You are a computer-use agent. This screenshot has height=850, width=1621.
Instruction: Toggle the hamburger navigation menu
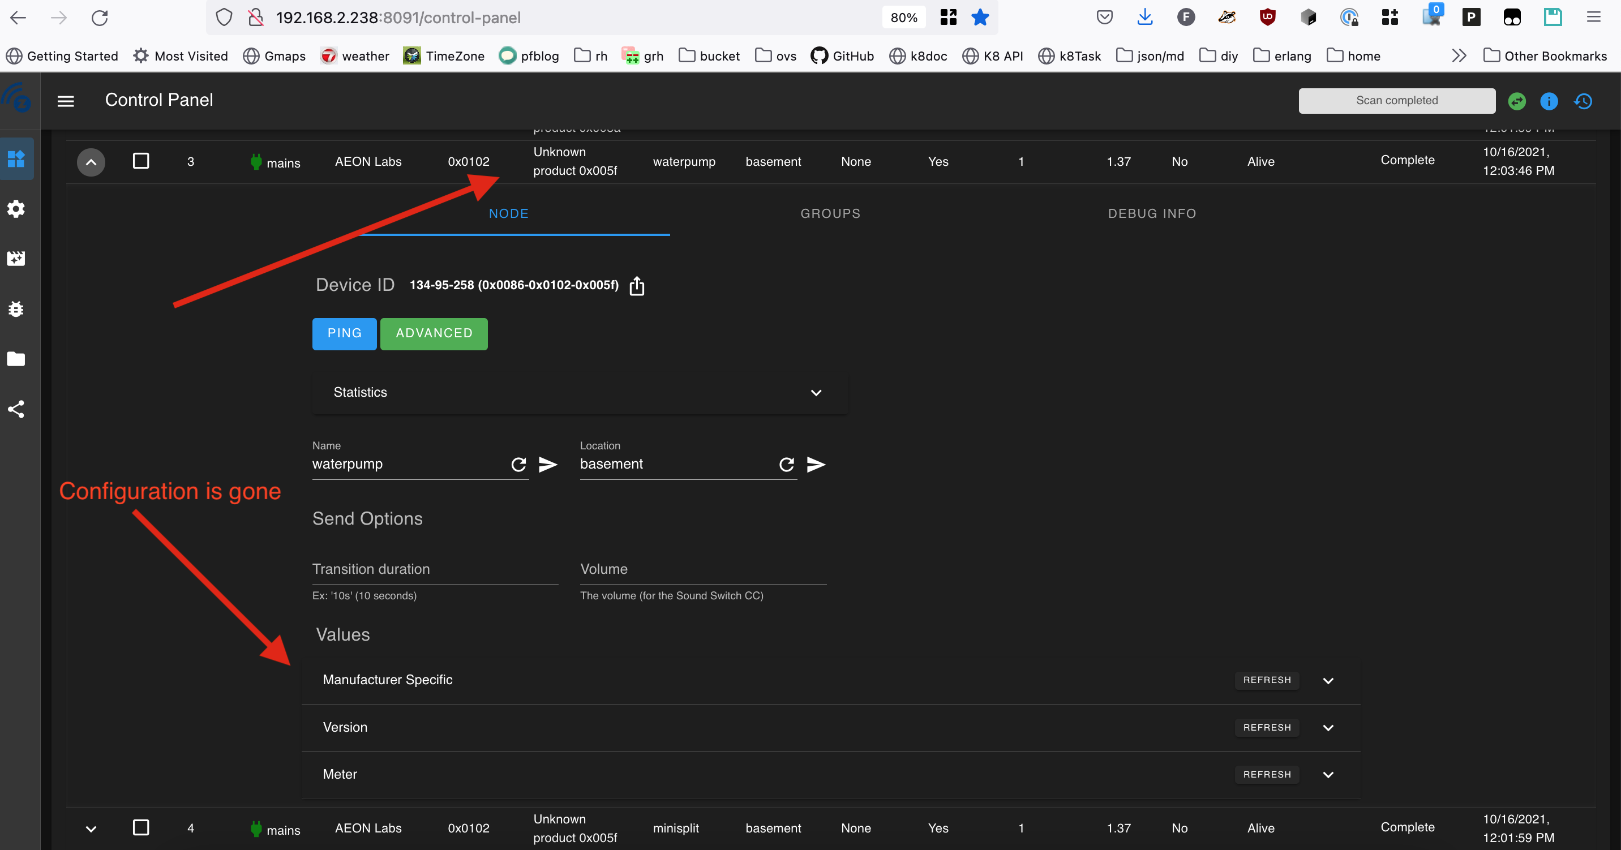tap(66, 101)
